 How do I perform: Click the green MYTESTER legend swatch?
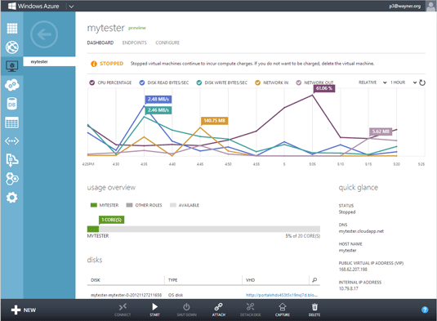(94, 205)
